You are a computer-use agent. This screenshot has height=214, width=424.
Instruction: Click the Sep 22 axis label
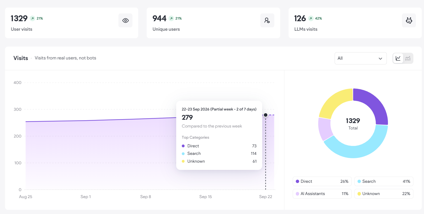pyautogui.click(x=266, y=197)
